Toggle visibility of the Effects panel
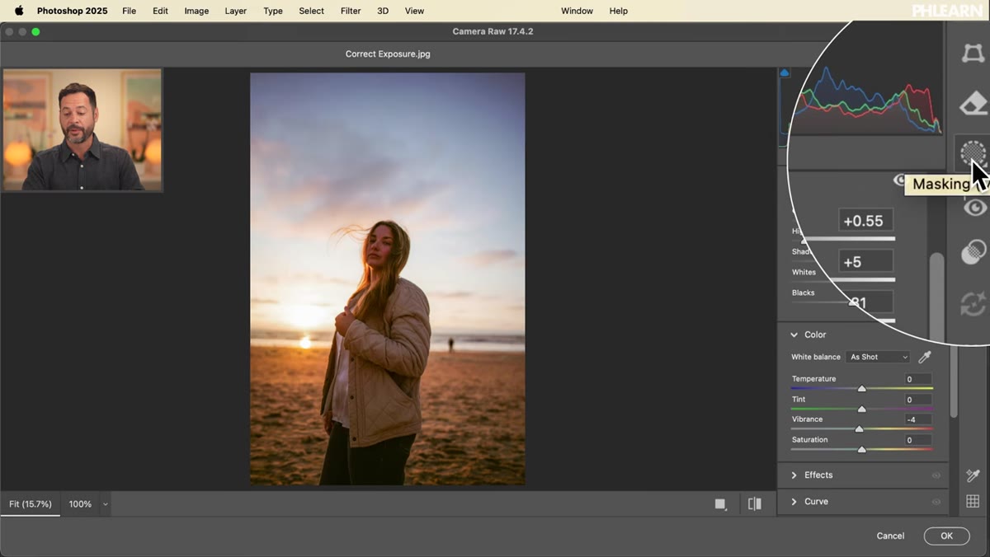 [936, 475]
